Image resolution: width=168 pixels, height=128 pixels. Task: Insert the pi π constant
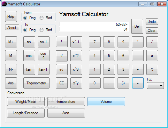coord(152,56)
